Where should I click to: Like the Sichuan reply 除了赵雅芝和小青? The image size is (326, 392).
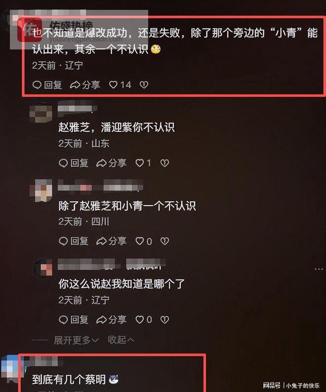[144, 241]
